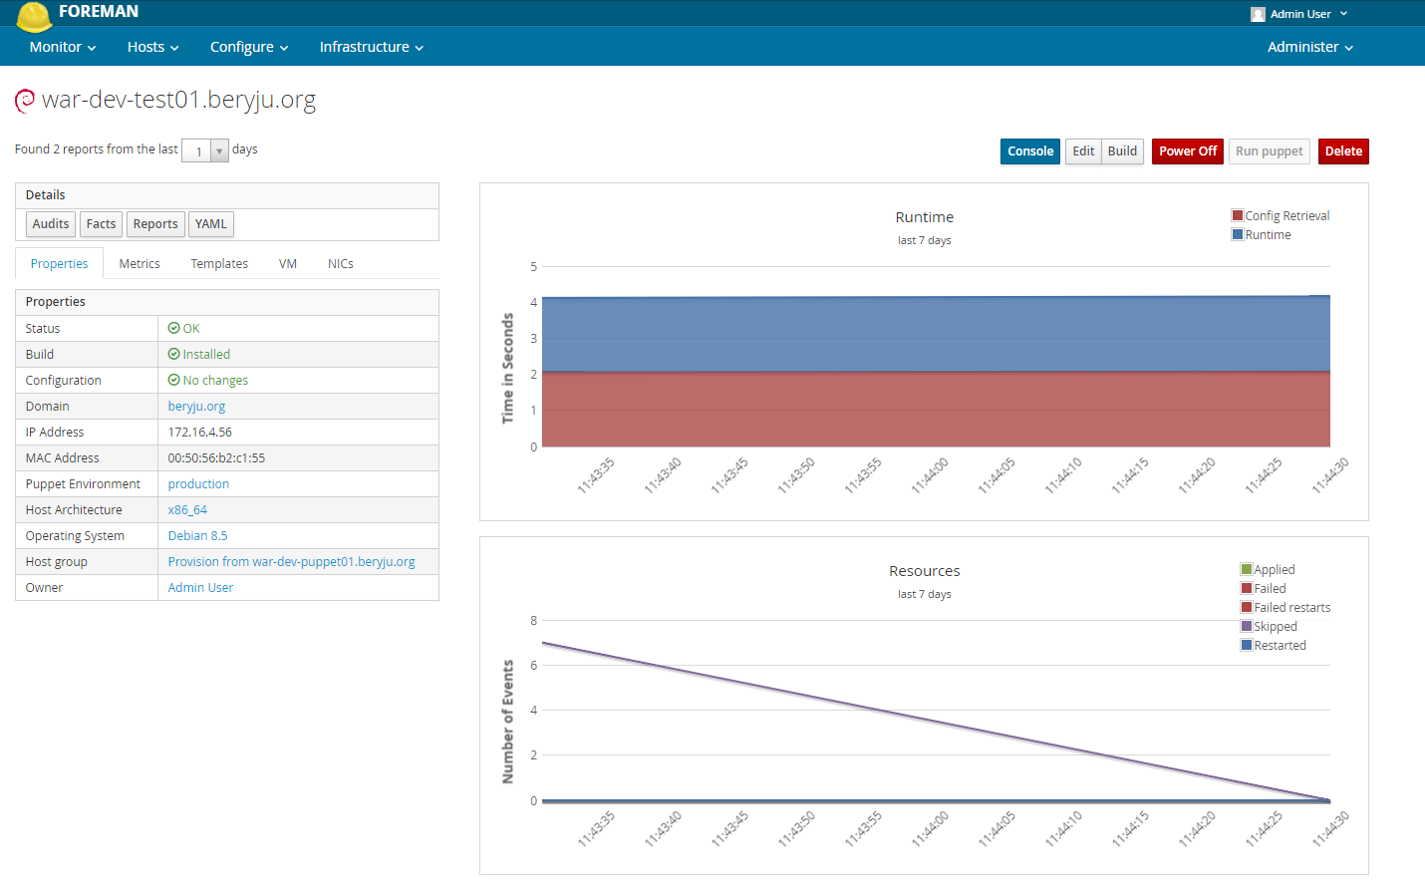Click the Operating System row label
Viewport: 1425px width, 888px height.
click(x=75, y=535)
